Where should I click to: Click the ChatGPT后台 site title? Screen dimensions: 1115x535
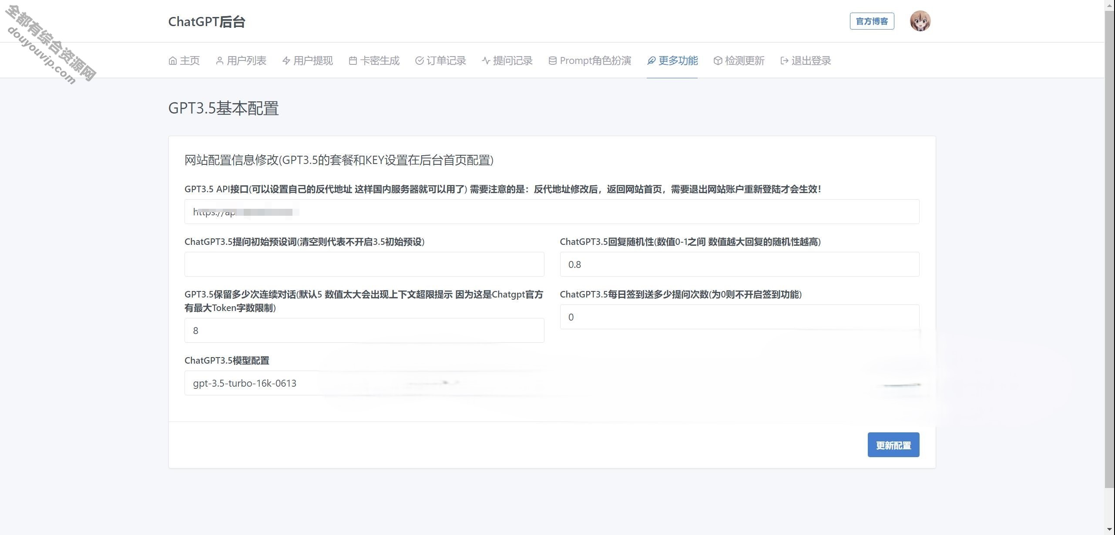click(x=207, y=21)
